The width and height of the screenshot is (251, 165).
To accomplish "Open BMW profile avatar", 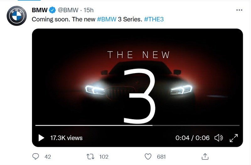I will click(17, 16).
